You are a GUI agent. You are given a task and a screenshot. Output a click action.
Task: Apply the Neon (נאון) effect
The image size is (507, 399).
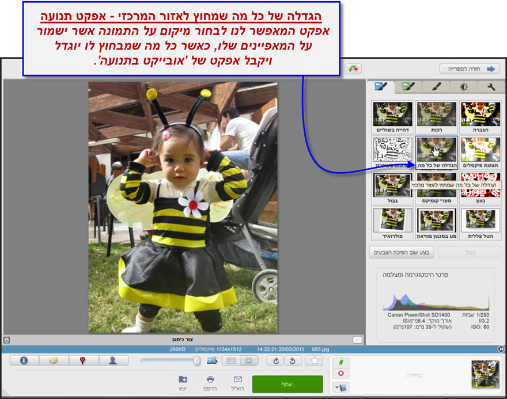click(x=480, y=187)
